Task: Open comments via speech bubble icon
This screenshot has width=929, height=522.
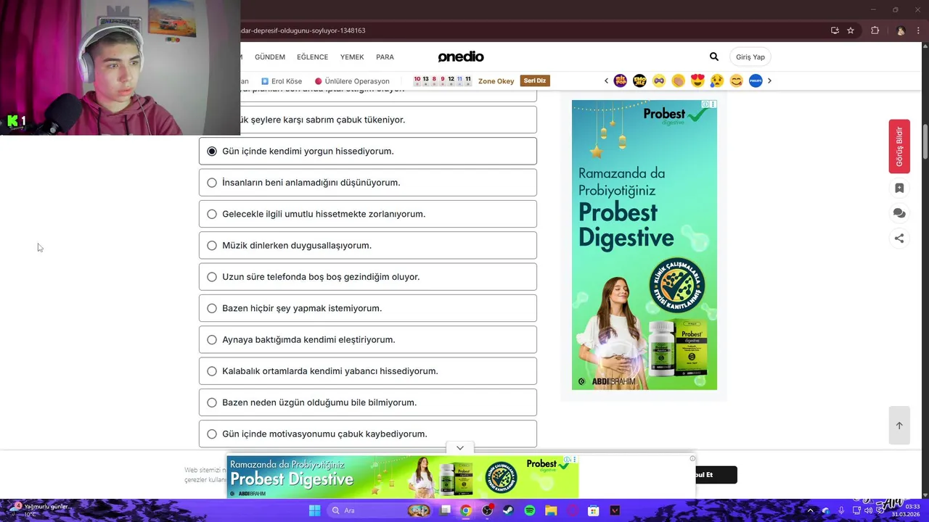Action: pyautogui.click(x=899, y=213)
